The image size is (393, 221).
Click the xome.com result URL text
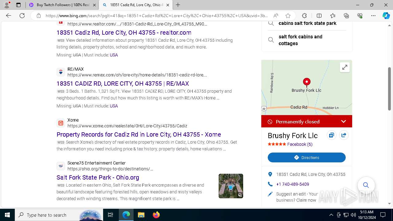pos(127,126)
